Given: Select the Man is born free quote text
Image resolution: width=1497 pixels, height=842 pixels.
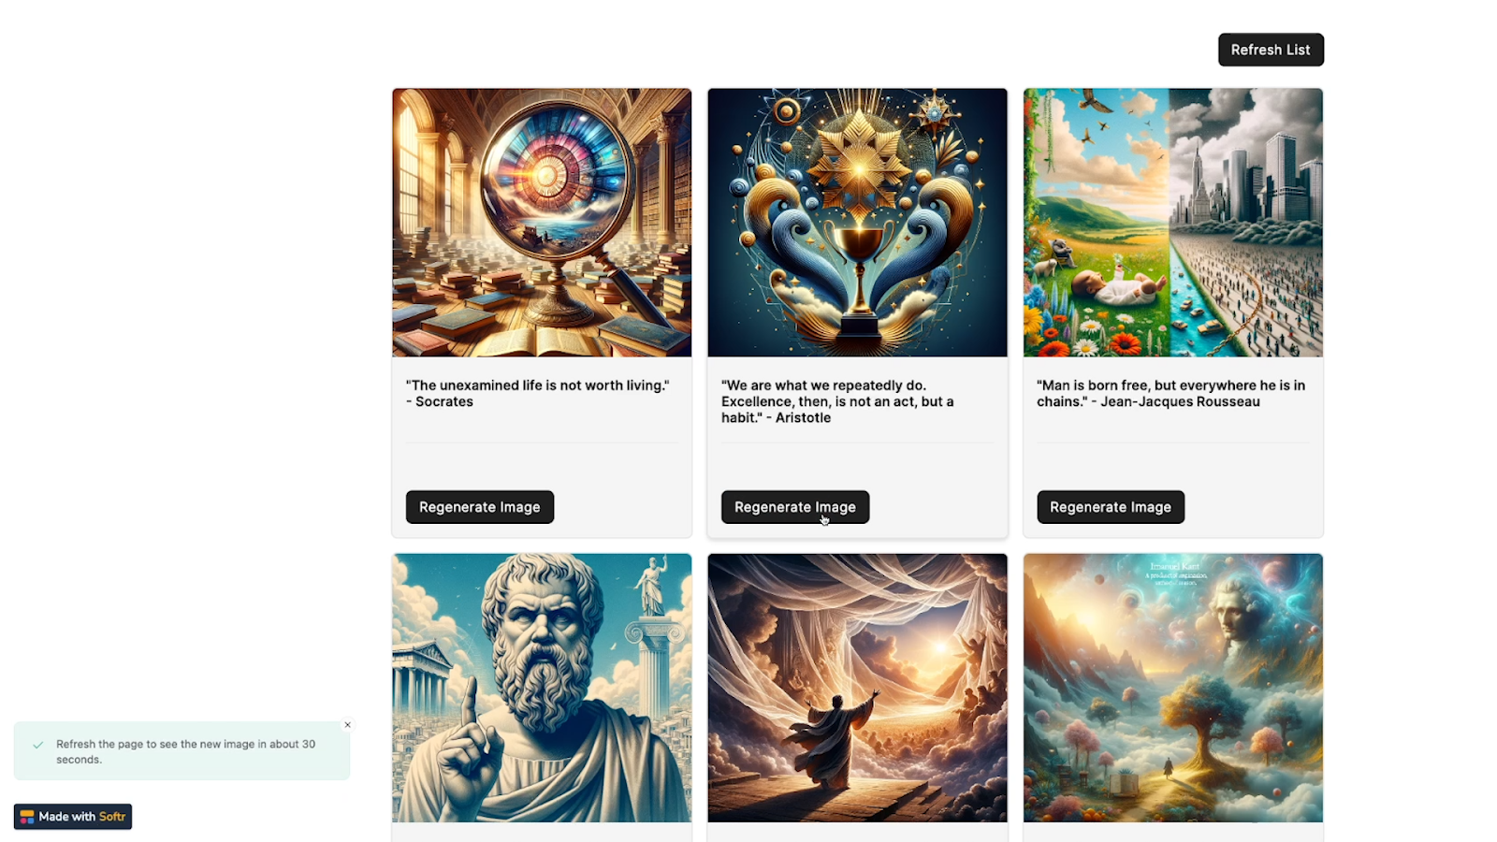Looking at the screenshot, I should [1170, 393].
